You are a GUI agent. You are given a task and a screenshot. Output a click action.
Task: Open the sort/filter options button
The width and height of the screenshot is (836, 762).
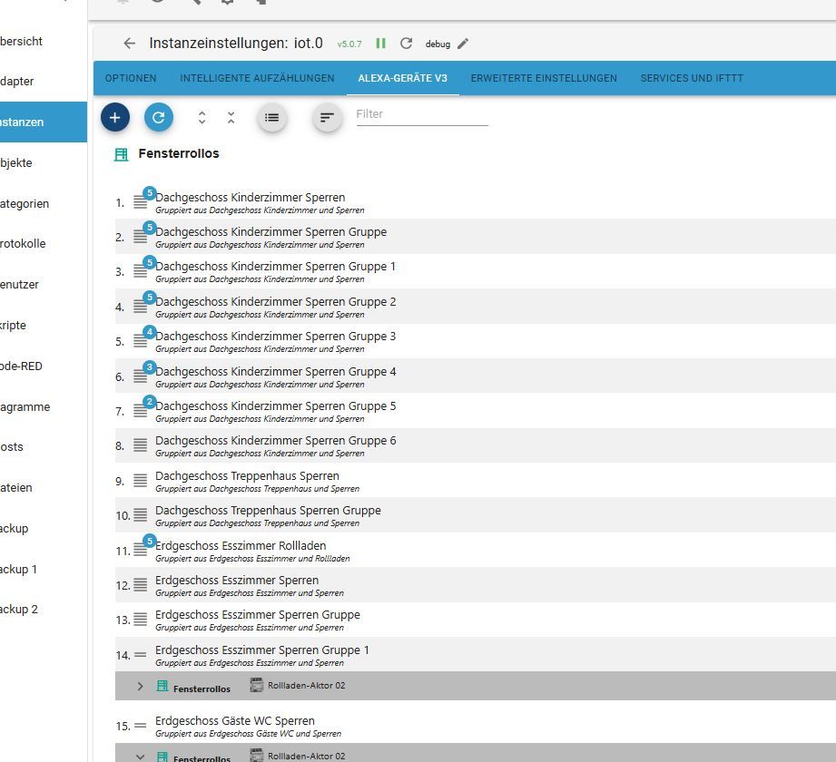pyautogui.click(x=327, y=118)
